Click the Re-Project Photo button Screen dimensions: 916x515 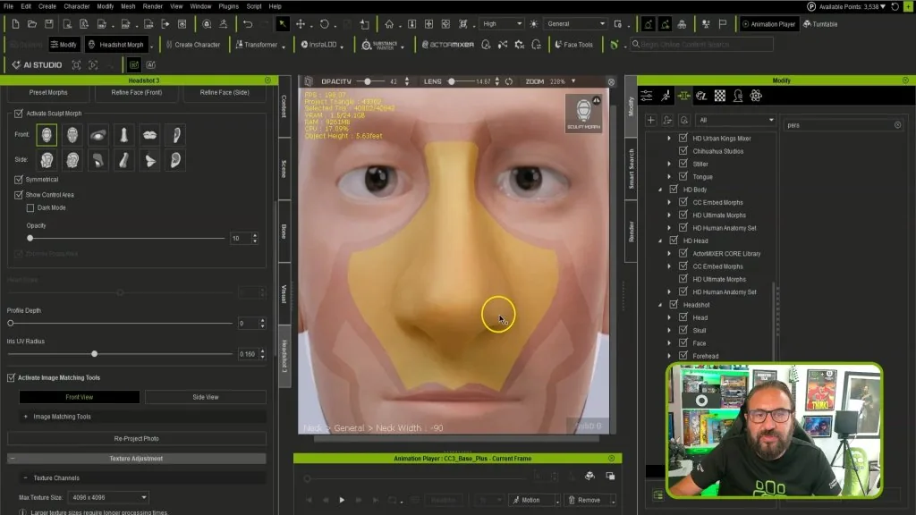coord(137,438)
